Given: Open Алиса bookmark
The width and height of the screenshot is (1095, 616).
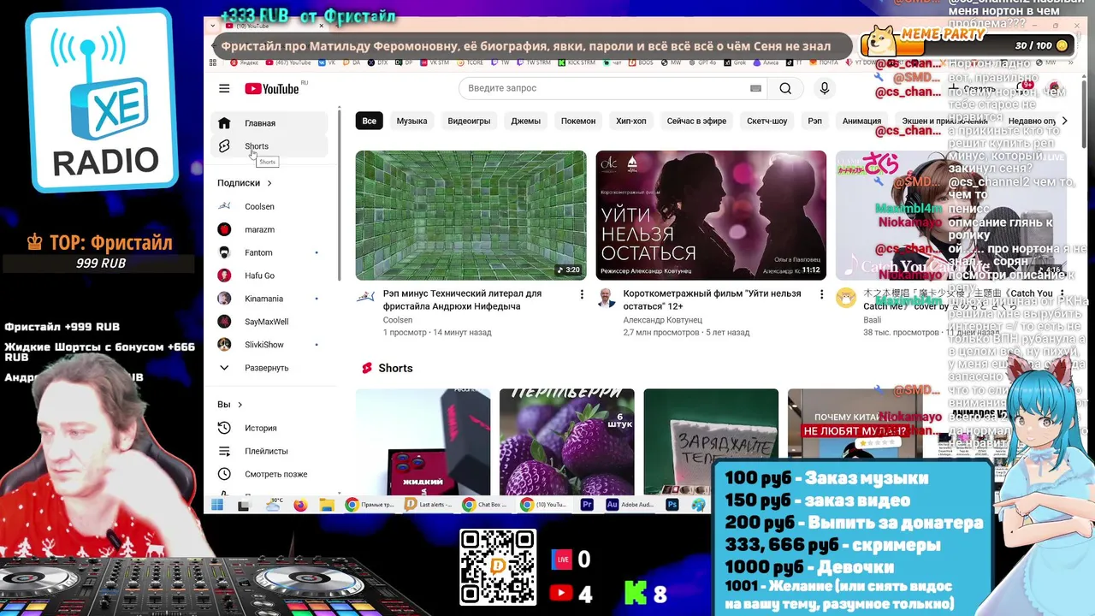Looking at the screenshot, I should coord(764,62).
